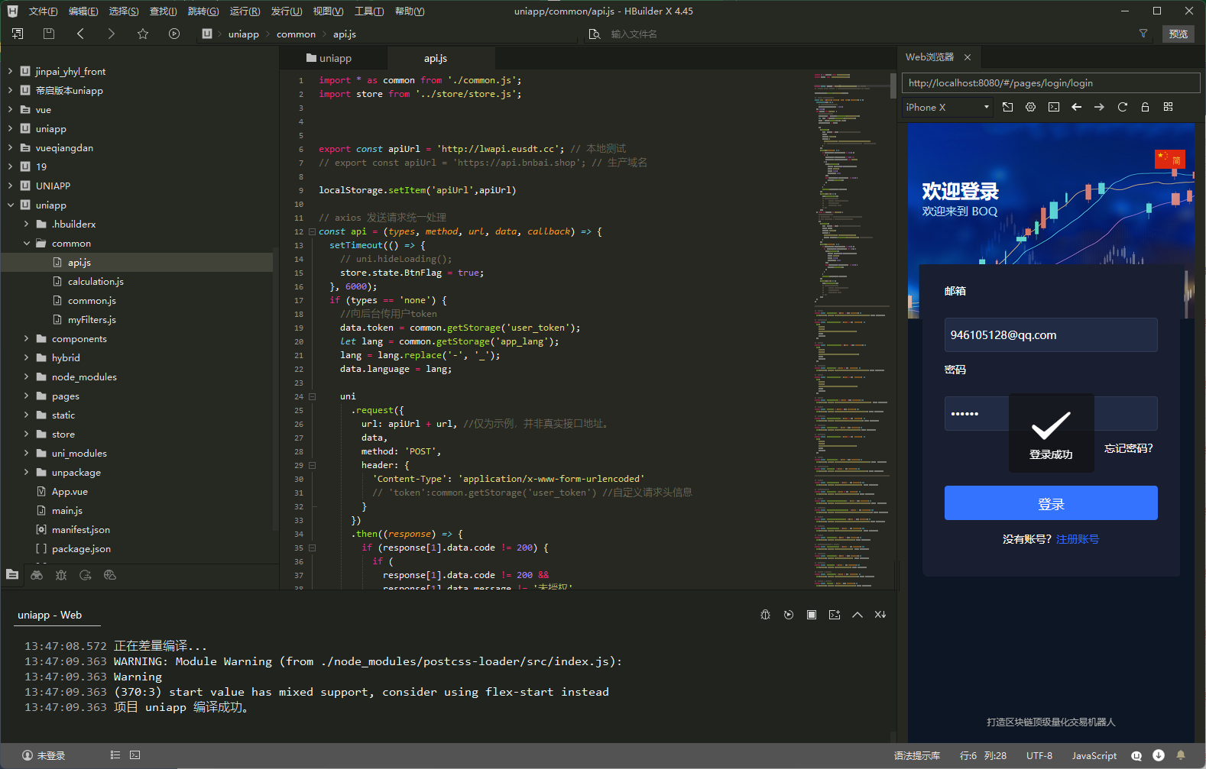Image resolution: width=1206 pixels, height=769 pixels.
Task: Click the blue 登录 button
Action: pos(1050,503)
